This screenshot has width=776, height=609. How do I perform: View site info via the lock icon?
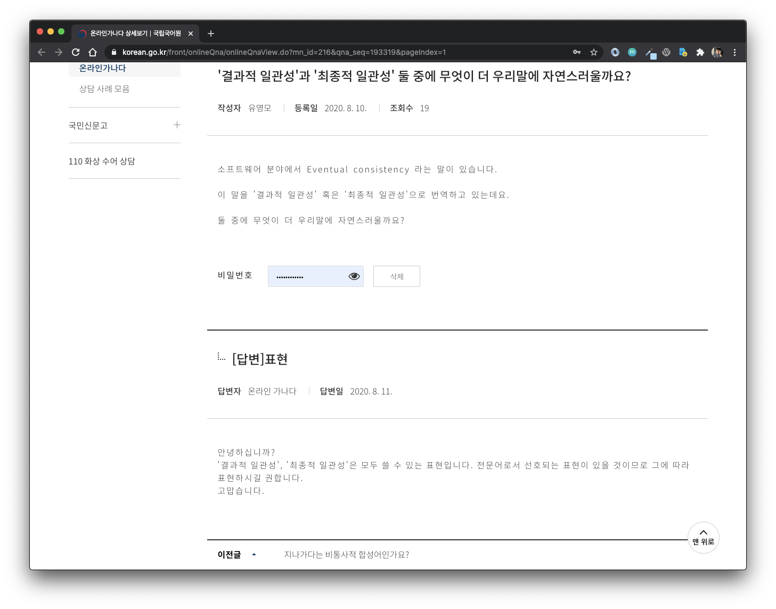113,52
